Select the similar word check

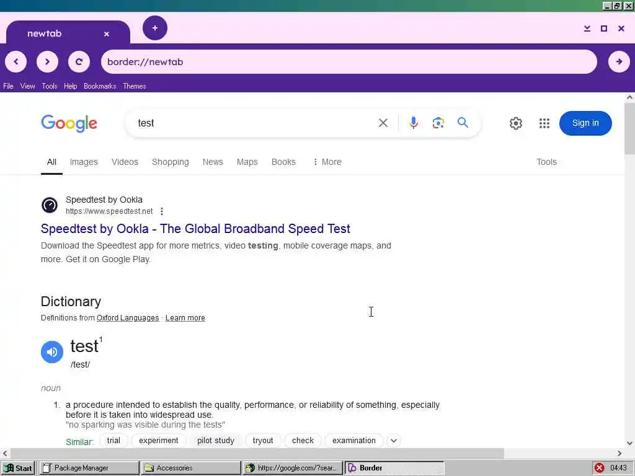click(x=303, y=441)
